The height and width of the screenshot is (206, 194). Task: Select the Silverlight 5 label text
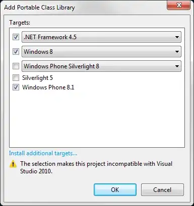(37, 78)
